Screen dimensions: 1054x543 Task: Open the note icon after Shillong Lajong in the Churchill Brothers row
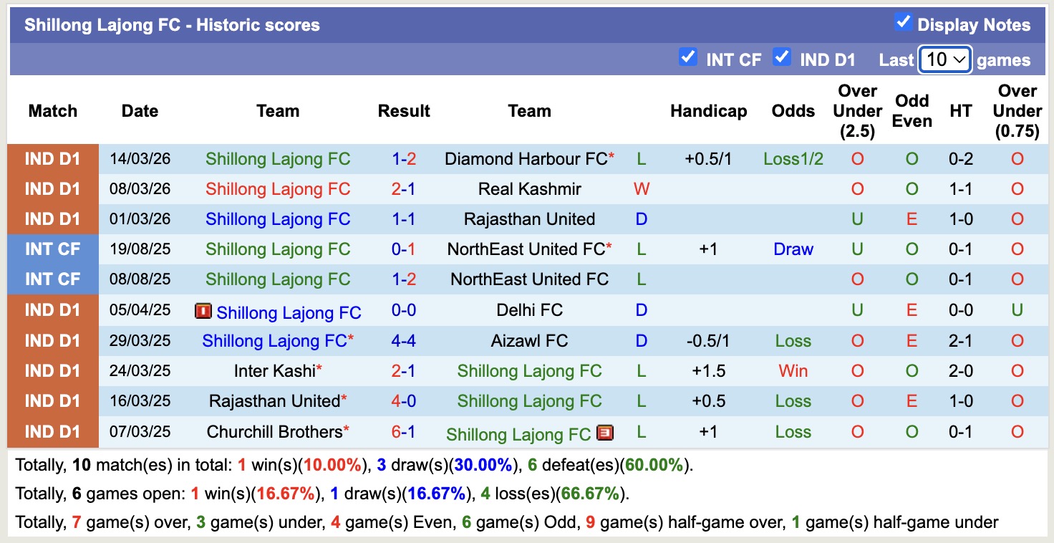(x=606, y=433)
